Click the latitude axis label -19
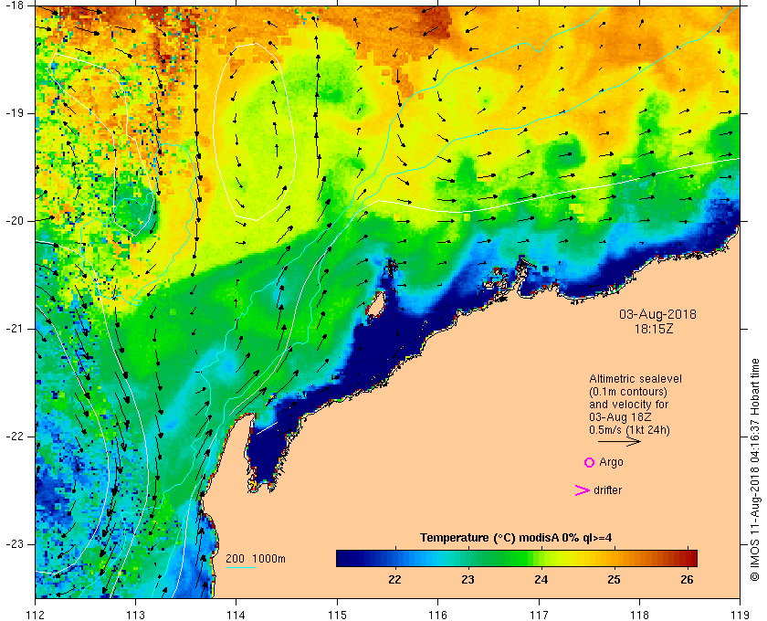767x621 pixels. pyautogui.click(x=15, y=113)
